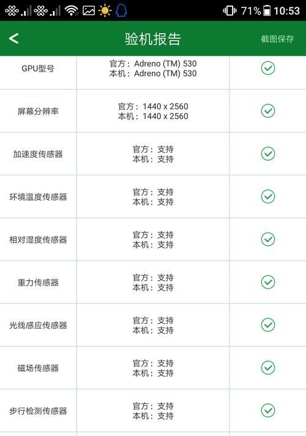
Task: Click the green checkmark for GPU型号
Action: (268, 68)
